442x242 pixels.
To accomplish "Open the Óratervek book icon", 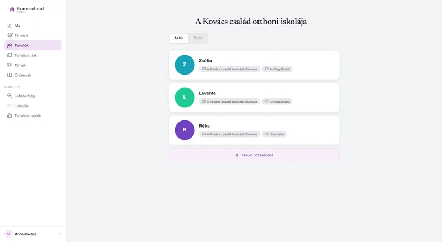I will click(9, 75).
